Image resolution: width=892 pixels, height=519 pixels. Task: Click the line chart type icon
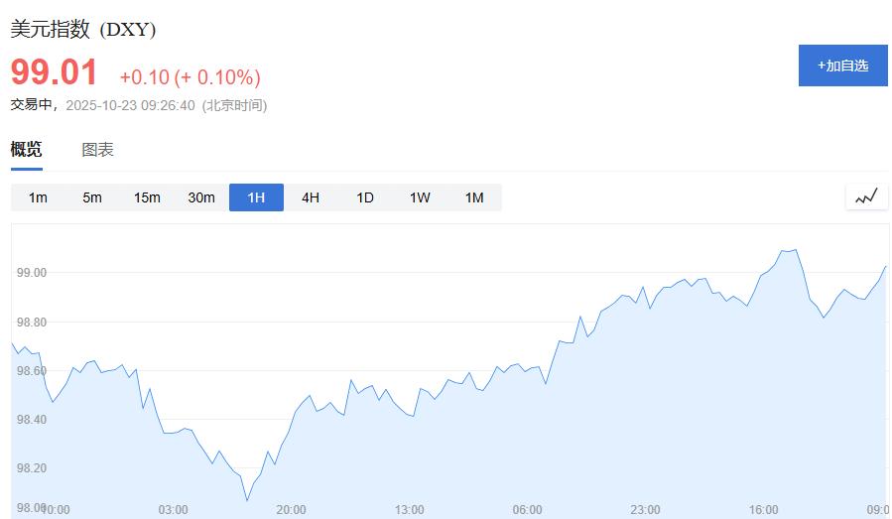click(866, 196)
